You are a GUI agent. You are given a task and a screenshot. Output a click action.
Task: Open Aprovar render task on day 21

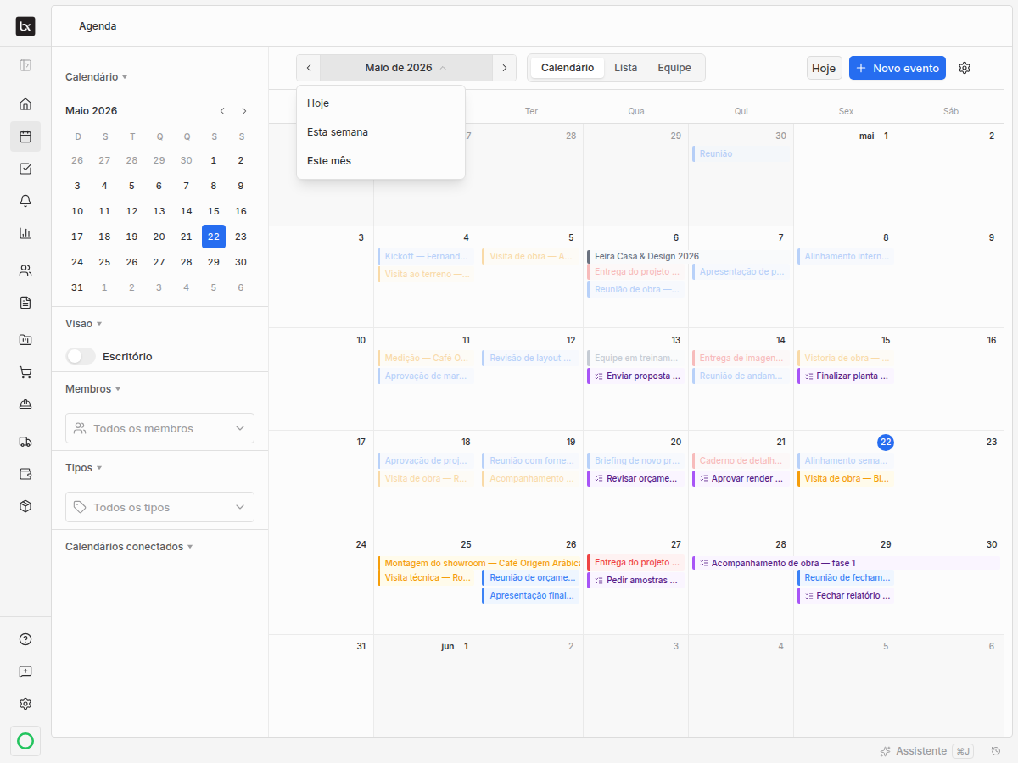(741, 478)
